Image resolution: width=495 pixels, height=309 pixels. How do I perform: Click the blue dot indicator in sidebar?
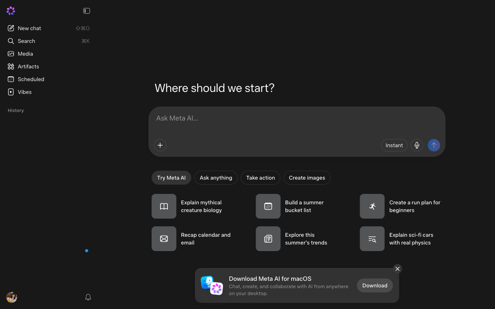[x=87, y=251]
